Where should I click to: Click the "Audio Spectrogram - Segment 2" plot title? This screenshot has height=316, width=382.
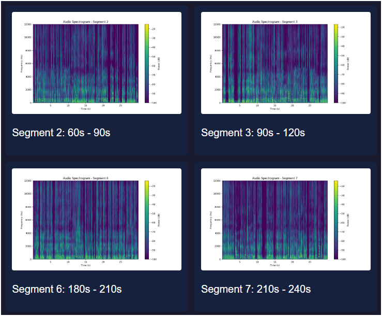(x=86, y=22)
